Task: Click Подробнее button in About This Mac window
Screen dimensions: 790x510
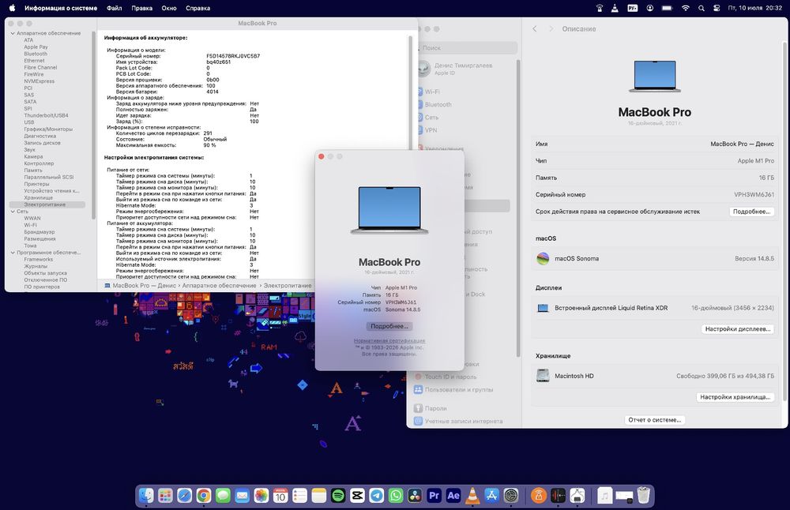Action: (x=389, y=326)
